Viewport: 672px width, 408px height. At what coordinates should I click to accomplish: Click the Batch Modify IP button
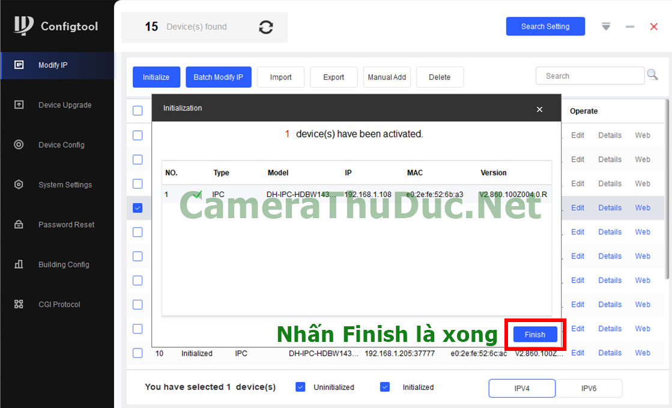click(x=218, y=78)
